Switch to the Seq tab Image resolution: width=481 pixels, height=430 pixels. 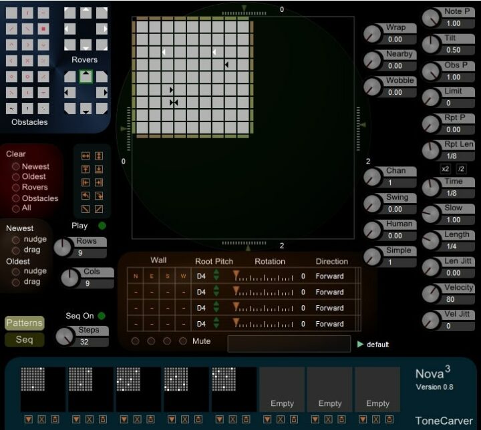pyautogui.click(x=24, y=340)
